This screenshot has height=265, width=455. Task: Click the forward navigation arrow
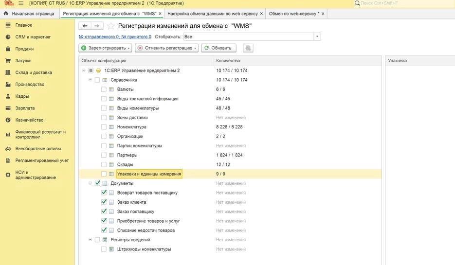(97, 26)
